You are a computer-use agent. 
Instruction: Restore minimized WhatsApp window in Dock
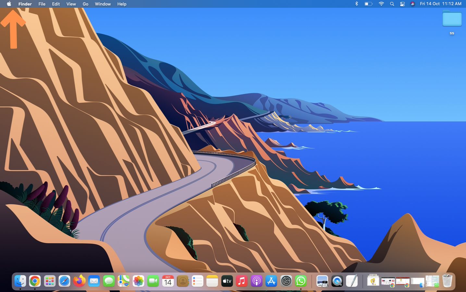[432, 281]
